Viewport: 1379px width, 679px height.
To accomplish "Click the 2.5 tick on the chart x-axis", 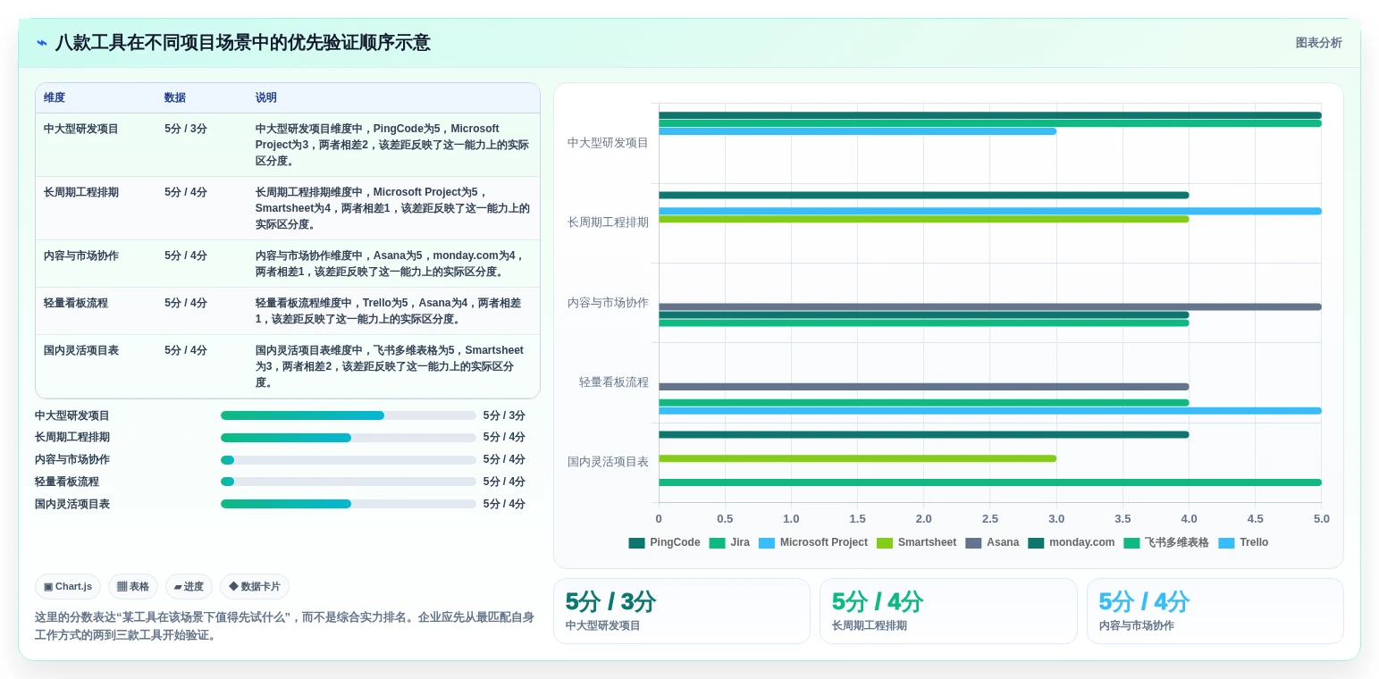I will 990,518.
